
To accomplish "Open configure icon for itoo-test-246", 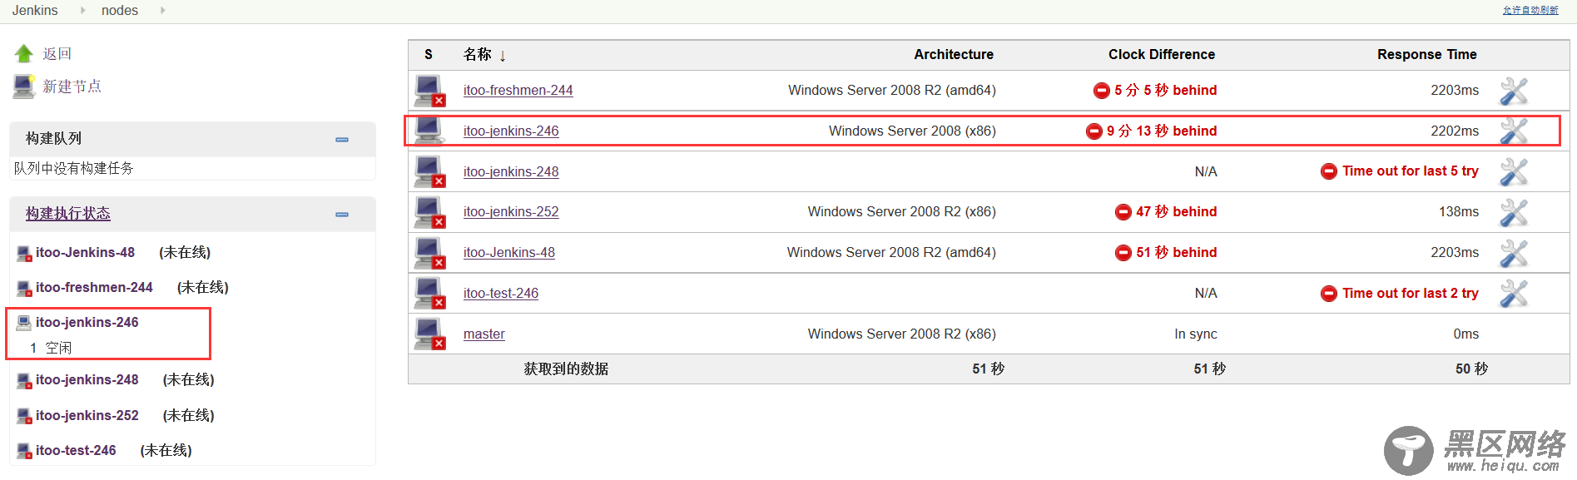I will (1514, 294).
